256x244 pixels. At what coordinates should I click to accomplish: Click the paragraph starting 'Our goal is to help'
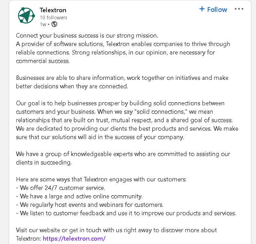click(127, 120)
